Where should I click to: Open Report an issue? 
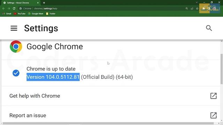(x=111, y=115)
